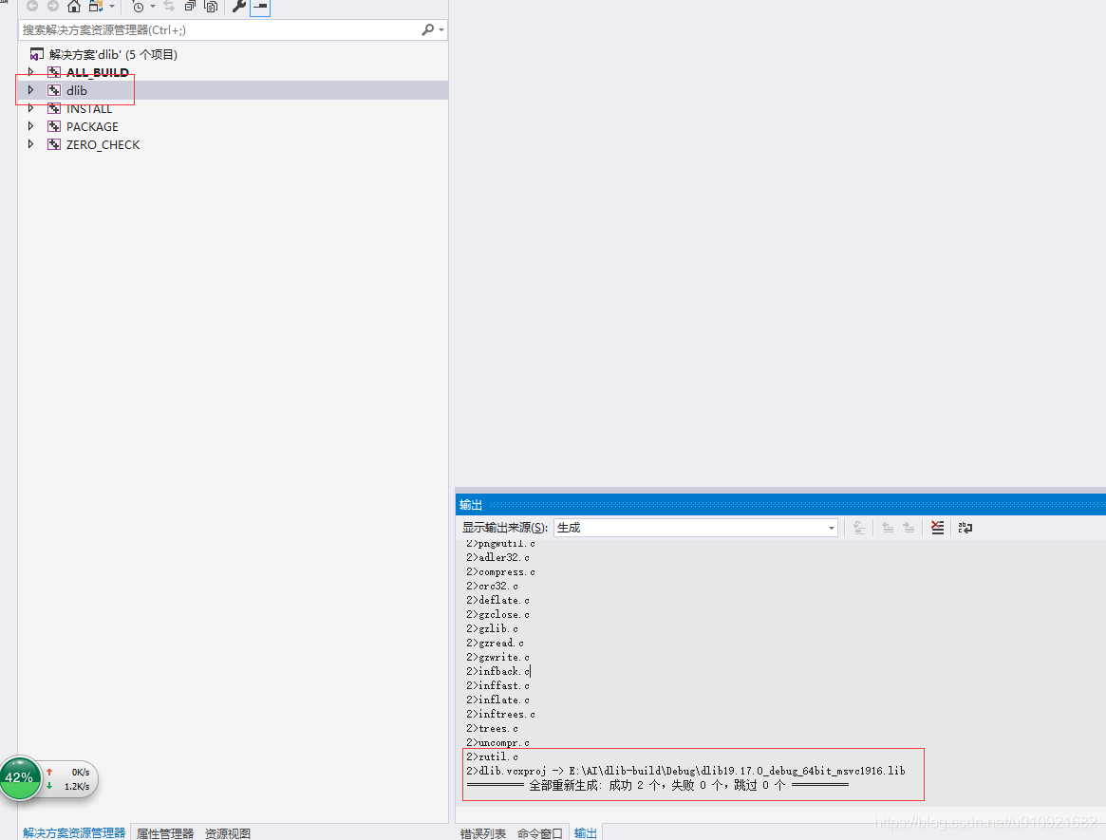This screenshot has width=1106, height=840.
Task: Click the magnifier search icon in Solution Explorer
Action: point(427,29)
